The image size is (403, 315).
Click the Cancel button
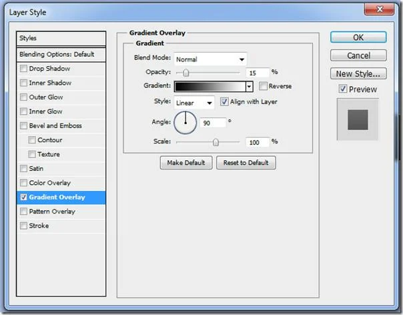point(358,55)
